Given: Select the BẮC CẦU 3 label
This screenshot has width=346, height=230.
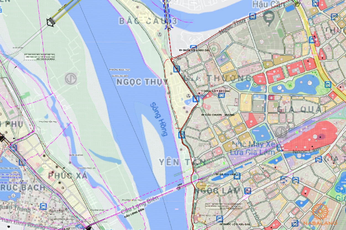Looking at the screenshot, I should [148, 21].
